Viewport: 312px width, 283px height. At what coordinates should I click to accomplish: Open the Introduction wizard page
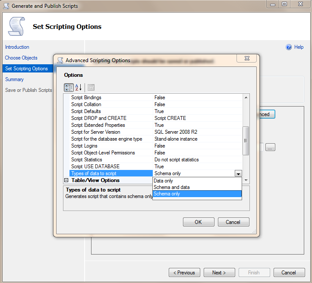pos(17,47)
